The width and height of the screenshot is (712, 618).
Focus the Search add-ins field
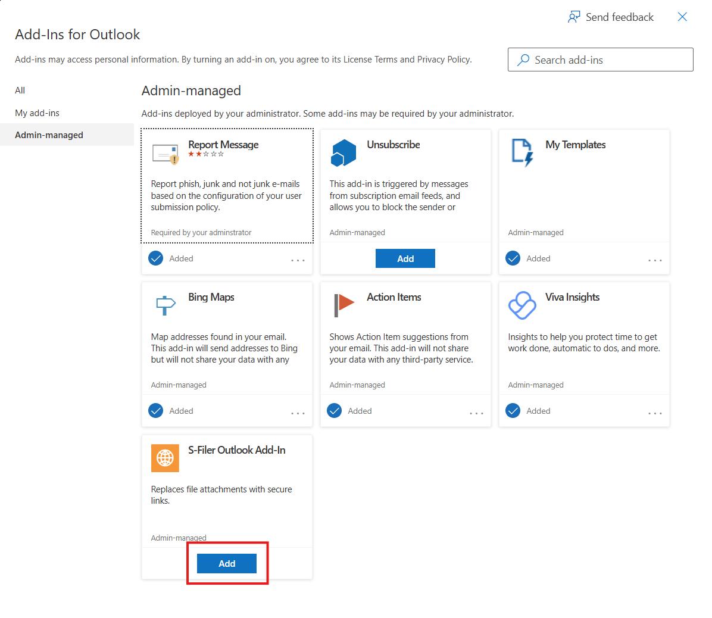pyautogui.click(x=600, y=60)
